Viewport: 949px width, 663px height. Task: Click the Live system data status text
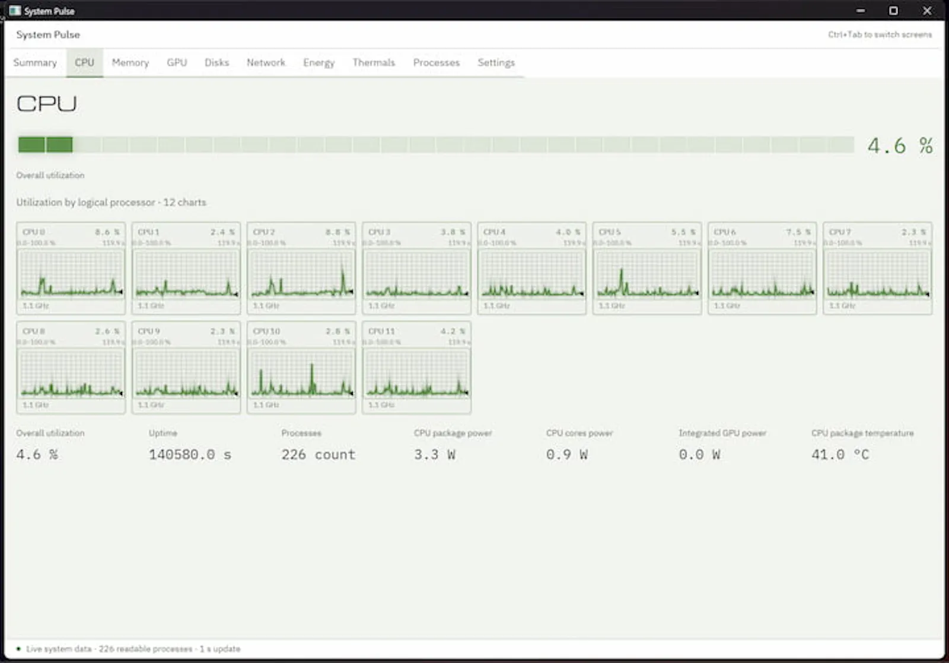click(x=133, y=649)
